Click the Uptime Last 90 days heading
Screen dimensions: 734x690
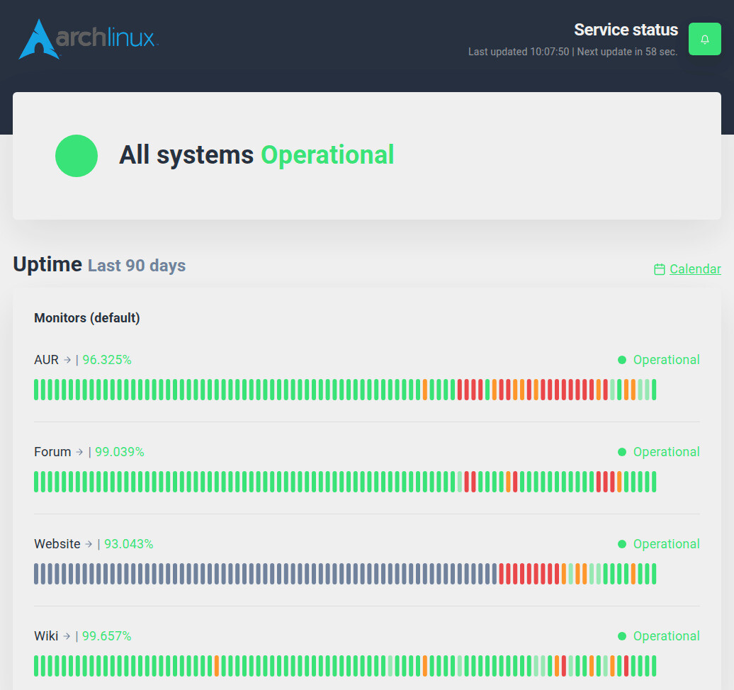tap(99, 264)
